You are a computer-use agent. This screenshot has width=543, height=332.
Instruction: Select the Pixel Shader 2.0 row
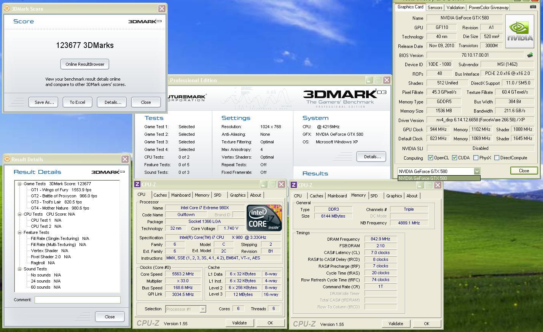coord(51,257)
